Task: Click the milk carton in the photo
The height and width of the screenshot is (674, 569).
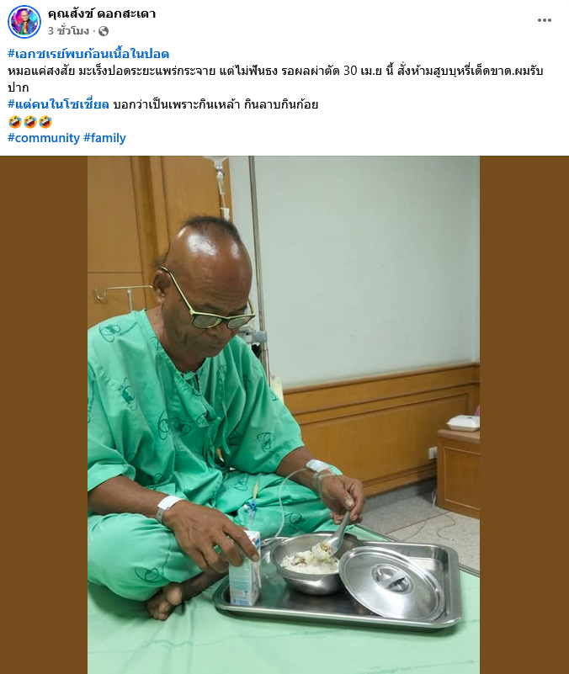Action: [x=245, y=568]
